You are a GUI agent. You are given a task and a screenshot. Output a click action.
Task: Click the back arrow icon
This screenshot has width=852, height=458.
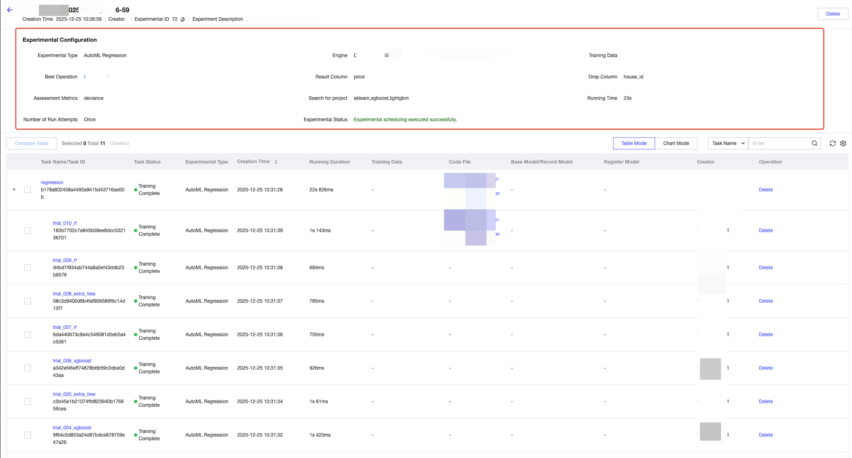click(10, 10)
